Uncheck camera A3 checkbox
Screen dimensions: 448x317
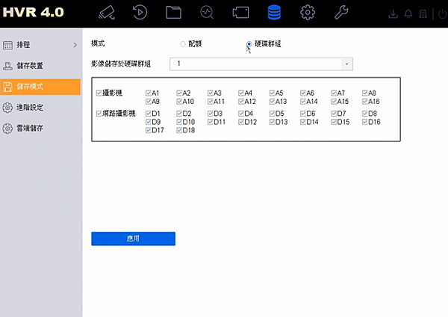211,93
